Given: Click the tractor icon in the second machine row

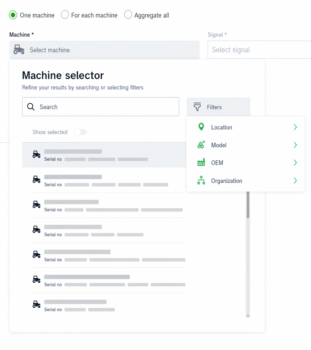Looking at the screenshot, I should [36, 179].
